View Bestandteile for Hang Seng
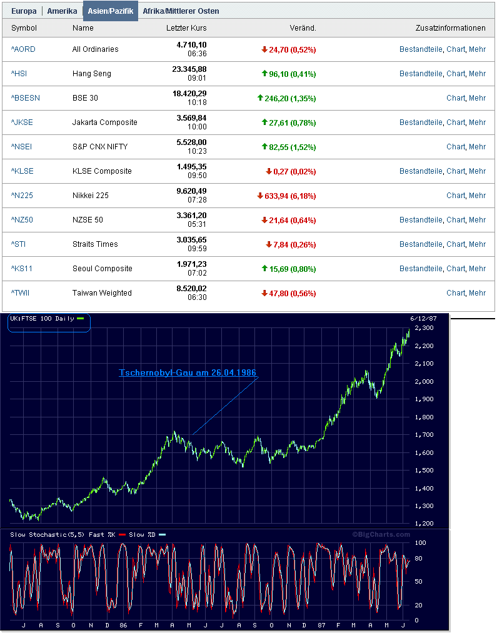This screenshot has width=497, height=633. pos(421,74)
